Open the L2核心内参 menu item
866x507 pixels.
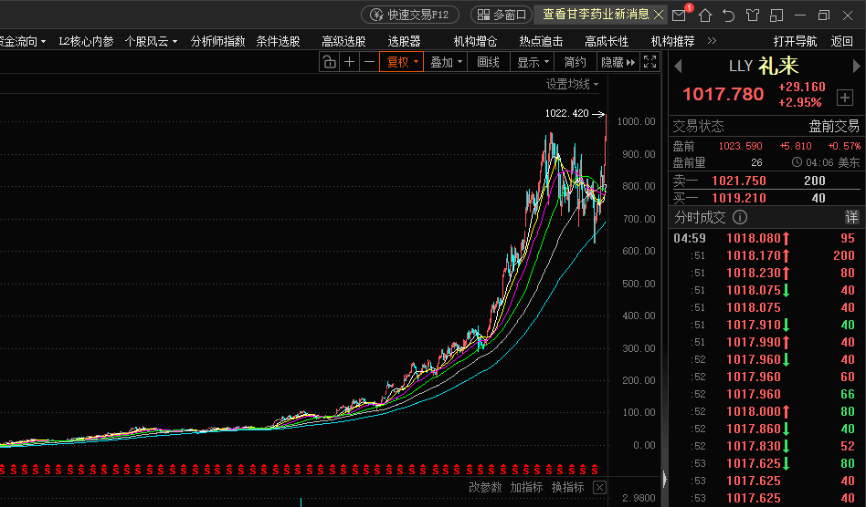pos(86,41)
